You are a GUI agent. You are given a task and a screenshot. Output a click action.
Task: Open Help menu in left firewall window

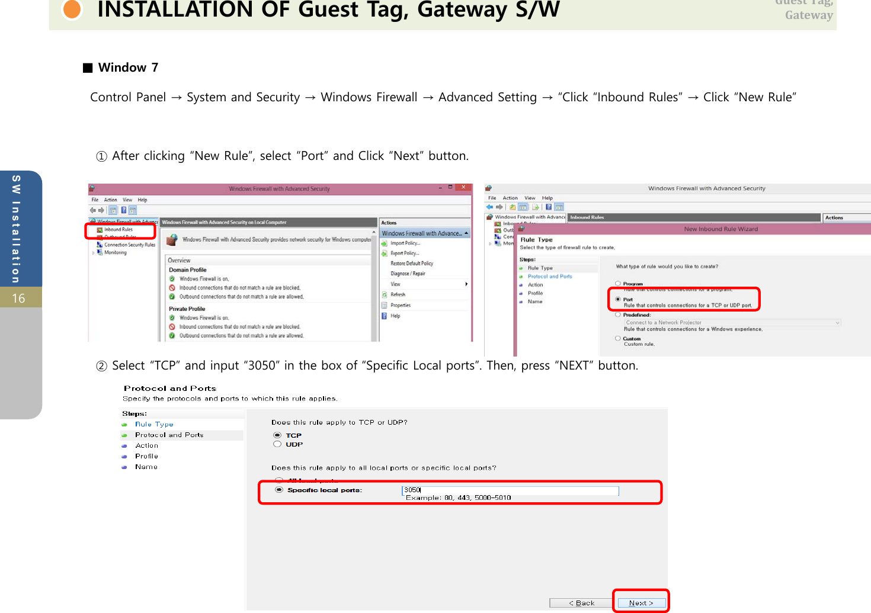tap(142, 200)
